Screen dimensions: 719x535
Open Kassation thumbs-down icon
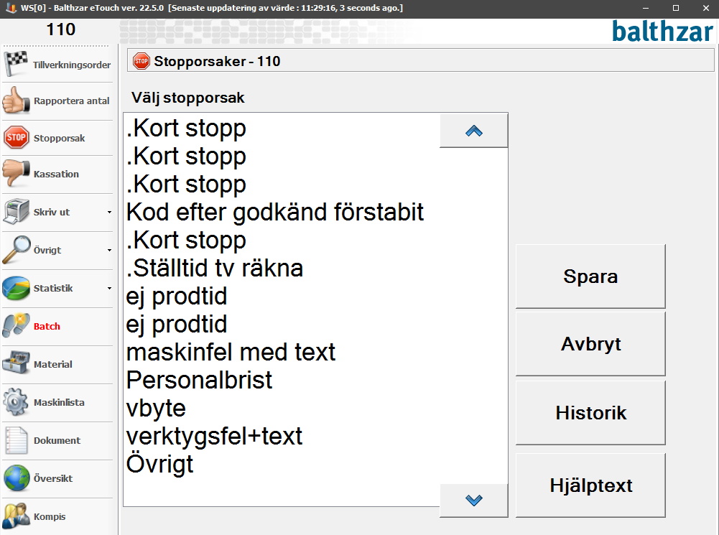click(17, 174)
